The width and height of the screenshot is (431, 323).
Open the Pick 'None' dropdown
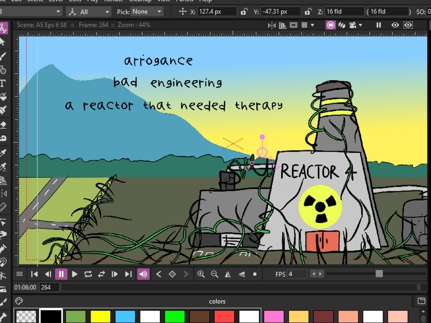point(147,12)
